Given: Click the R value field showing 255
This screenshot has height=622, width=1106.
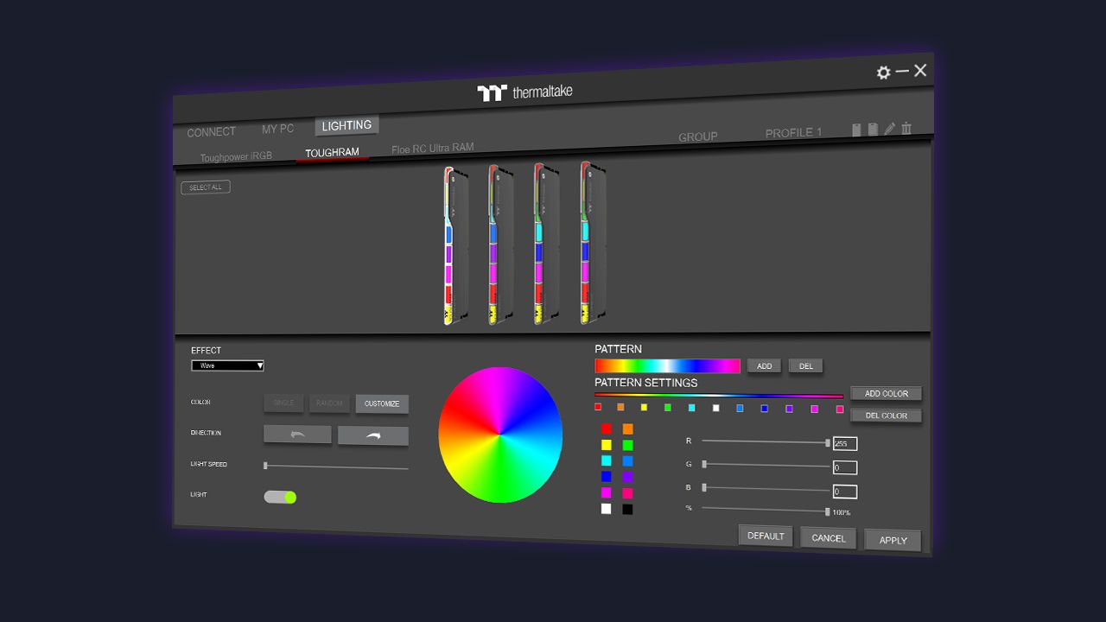Looking at the screenshot, I should [845, 444].
